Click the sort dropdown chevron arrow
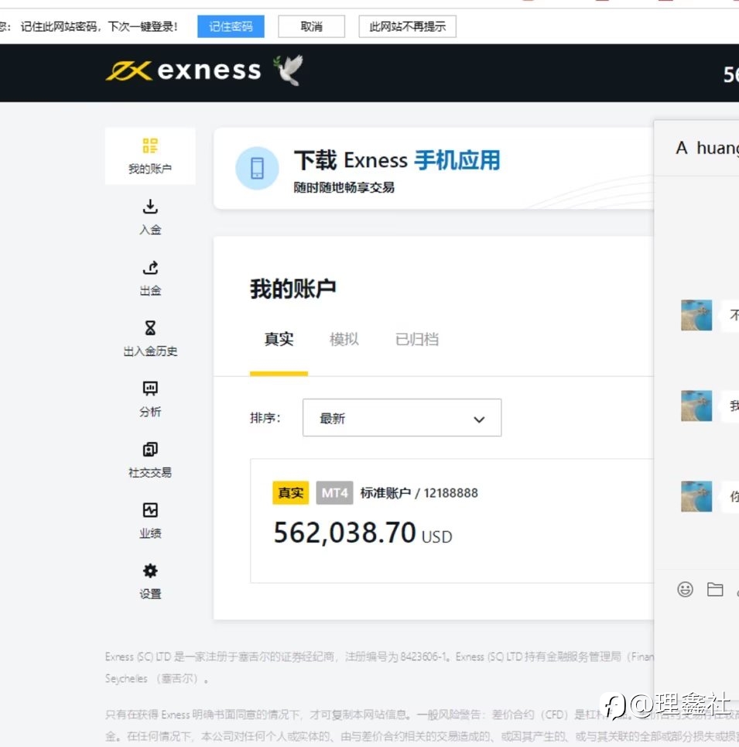 (479, 420)
